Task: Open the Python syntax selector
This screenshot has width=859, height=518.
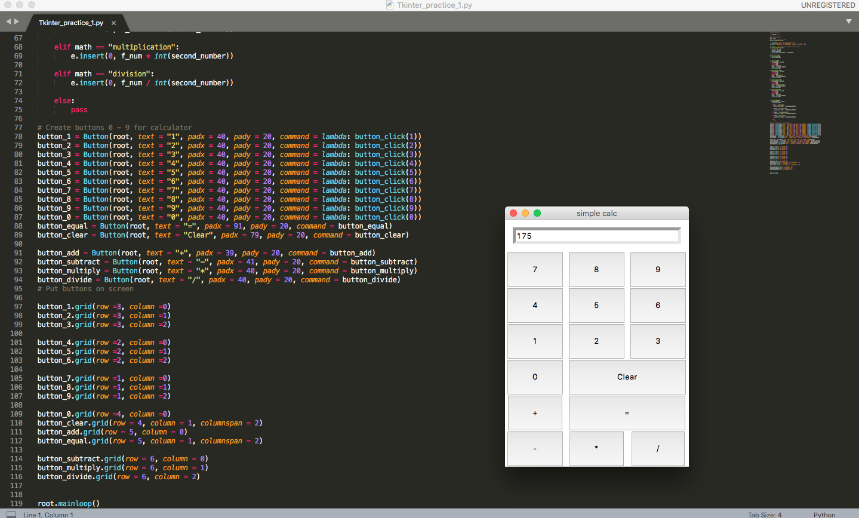Action: point(824,514)
